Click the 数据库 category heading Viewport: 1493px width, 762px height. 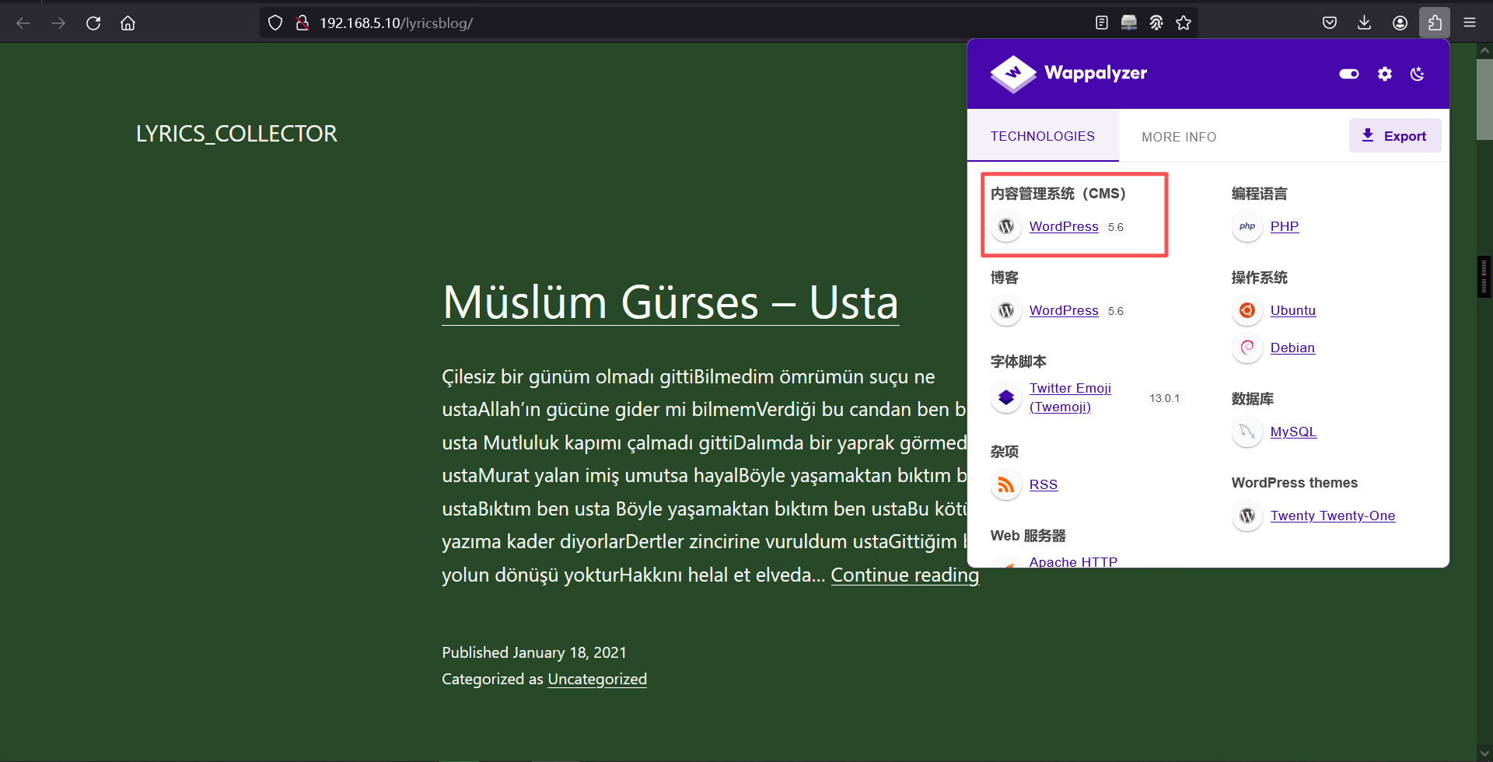tap(1252, 399)
